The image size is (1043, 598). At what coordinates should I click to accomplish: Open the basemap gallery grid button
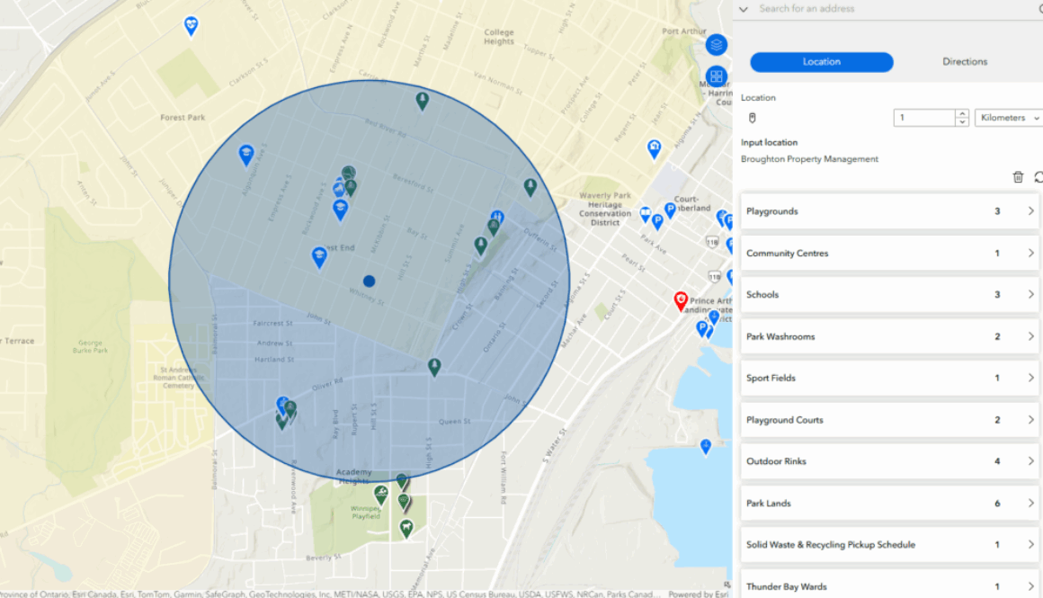(x=716, y=76)
